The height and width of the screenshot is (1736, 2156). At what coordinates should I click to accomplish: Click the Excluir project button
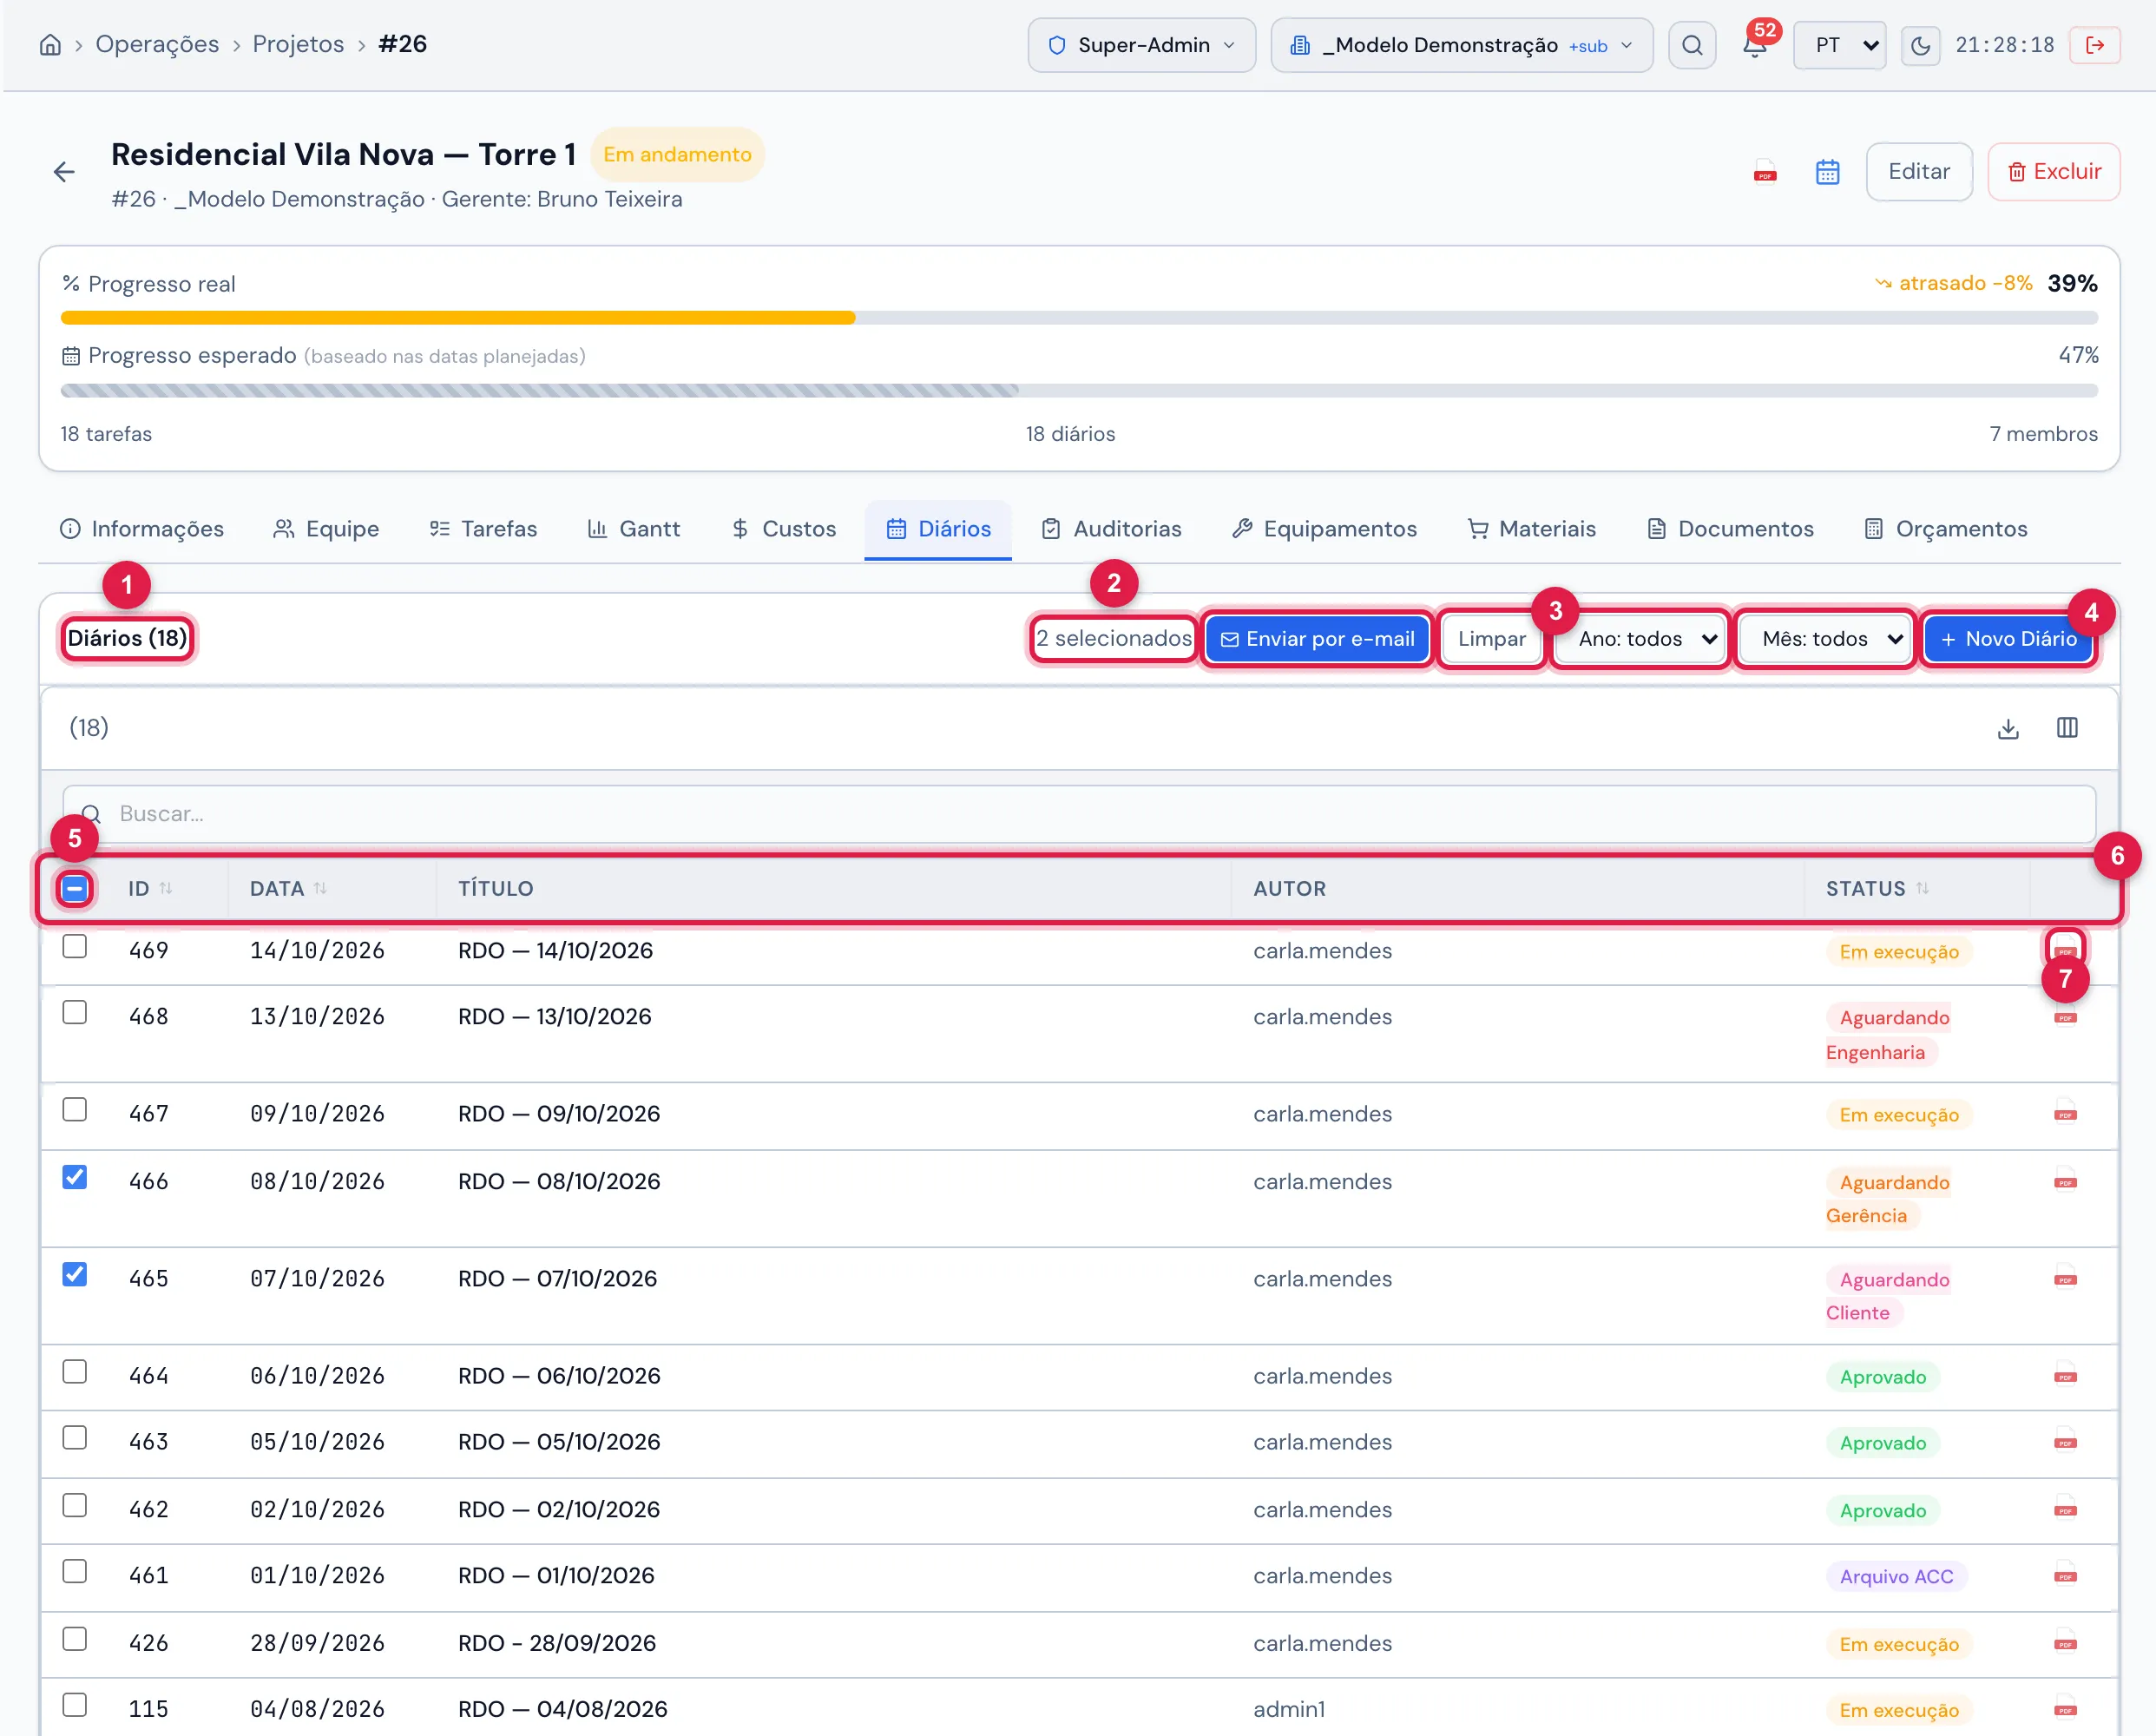coord(2053,172)
